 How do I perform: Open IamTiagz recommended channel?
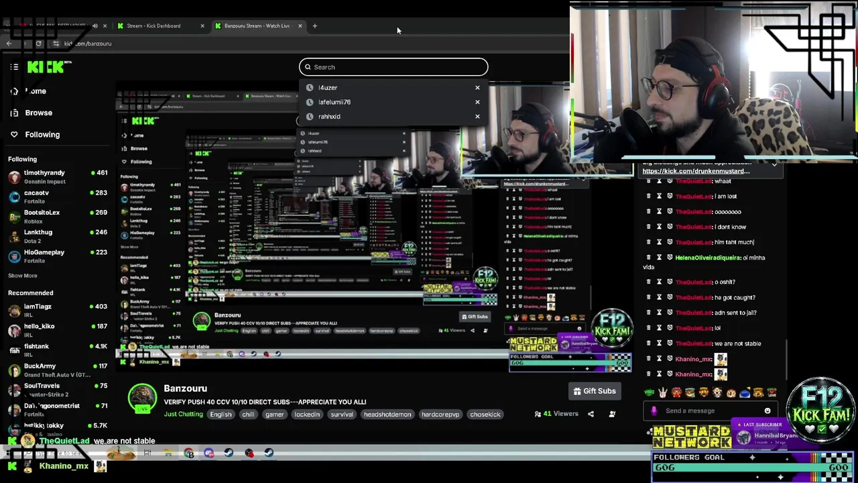click(x=58, y=311)
